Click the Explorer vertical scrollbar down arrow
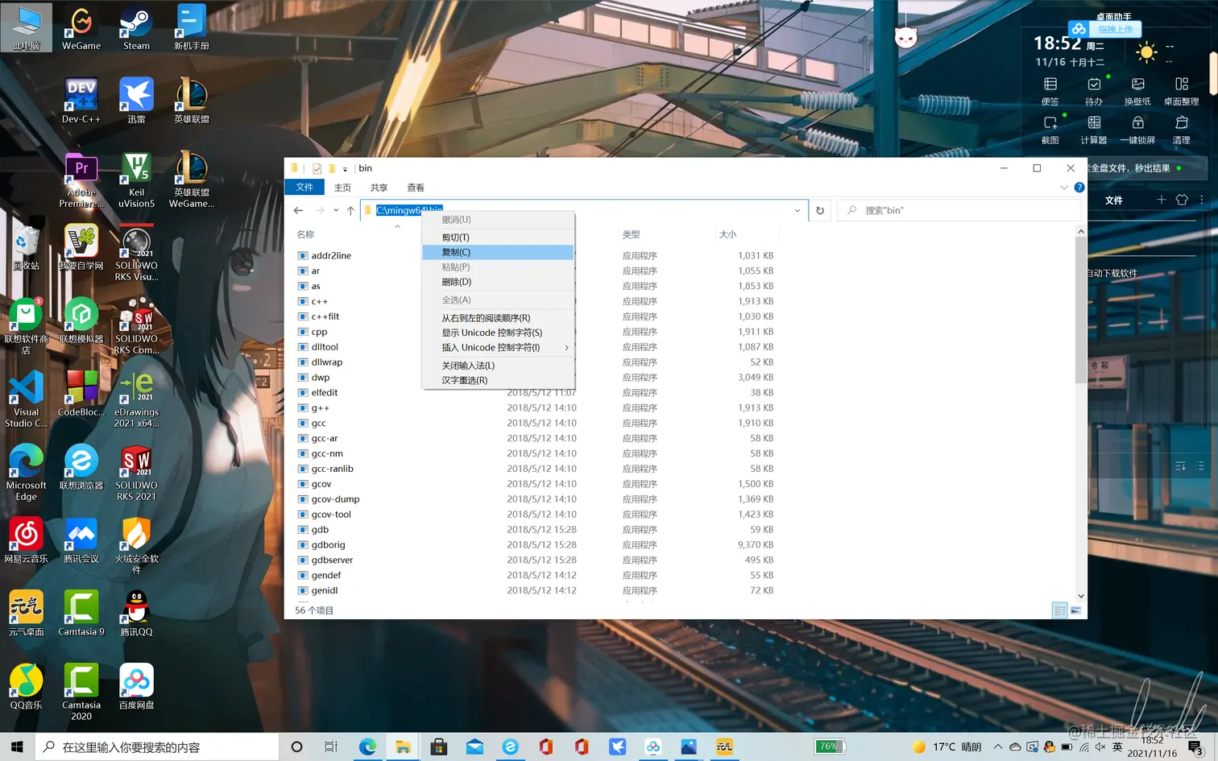This screenshot has width=1218, height=761. 1080,596
